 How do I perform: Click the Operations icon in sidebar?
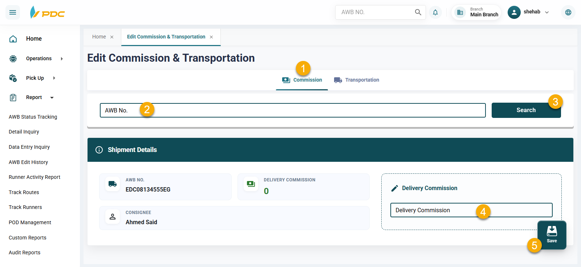(x=13, y=58)
